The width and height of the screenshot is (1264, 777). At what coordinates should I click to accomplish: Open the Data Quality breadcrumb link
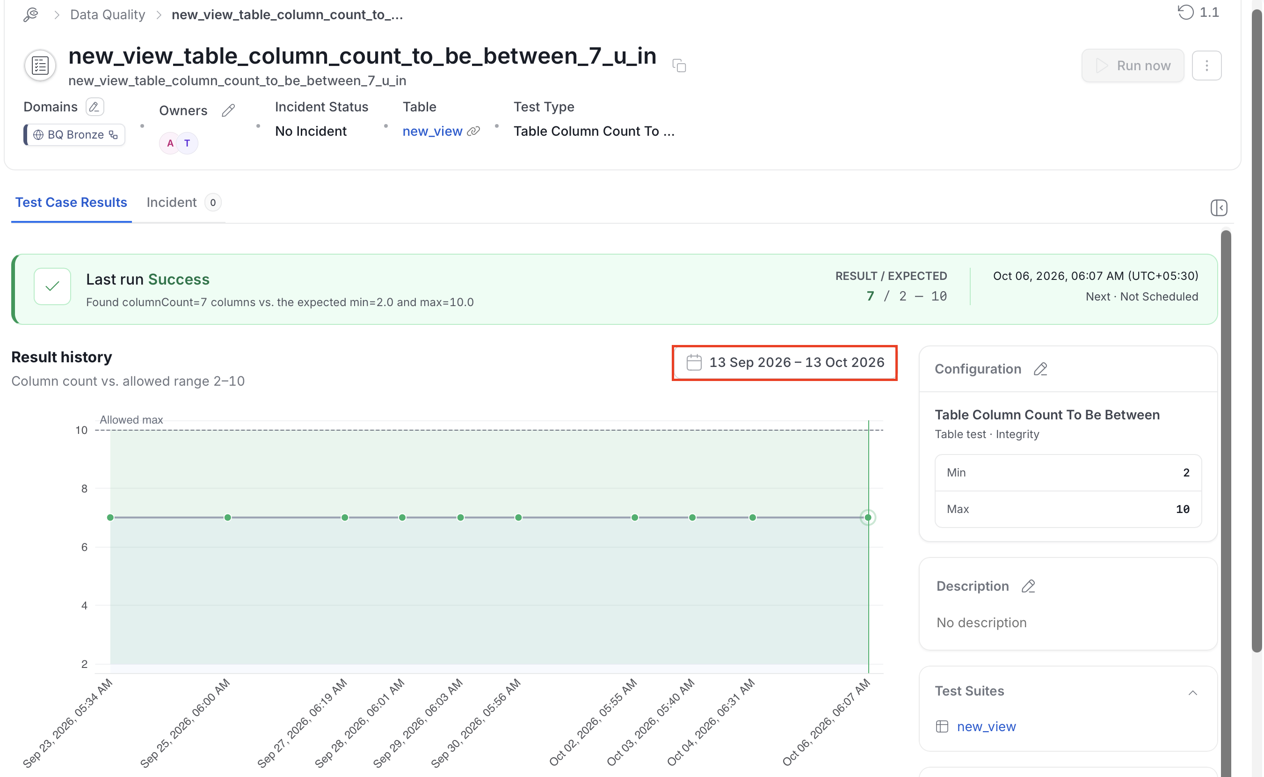tap(107, 15)
